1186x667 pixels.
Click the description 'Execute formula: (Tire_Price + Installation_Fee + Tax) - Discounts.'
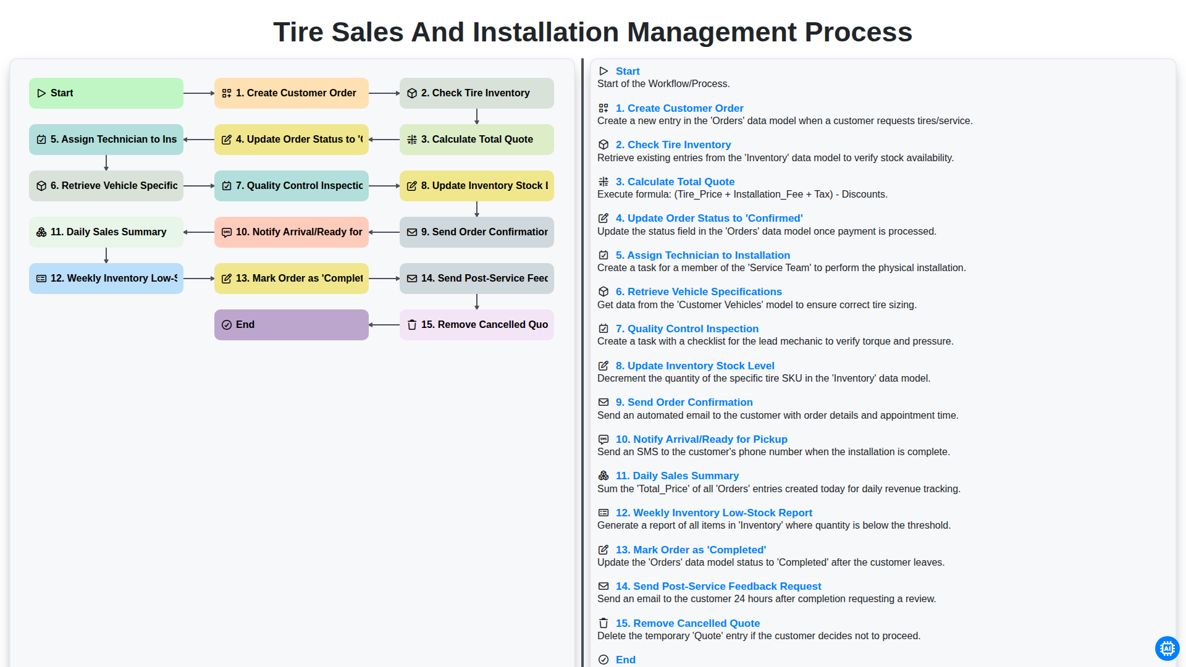pos(742,195)
